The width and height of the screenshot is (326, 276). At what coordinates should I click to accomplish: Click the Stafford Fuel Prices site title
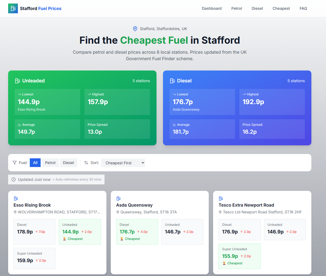(41, 8)
